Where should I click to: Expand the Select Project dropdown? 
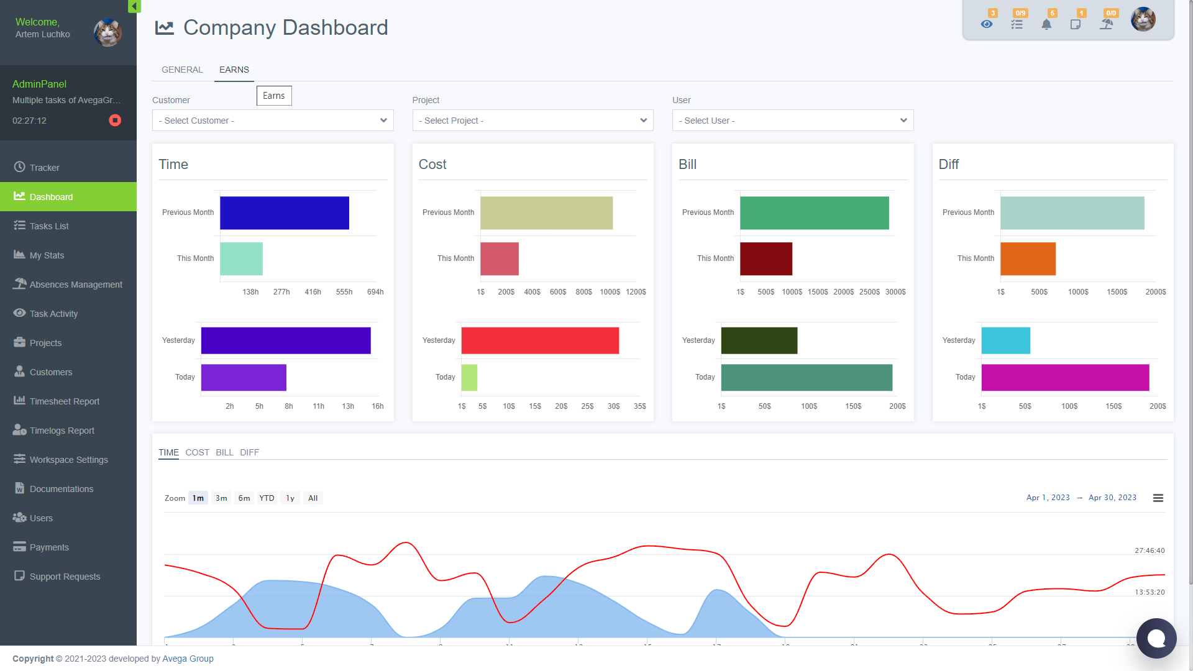(533, 121)
